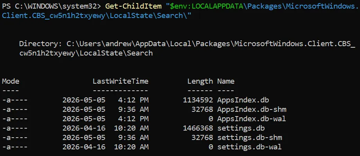360x156 pixels.
Task: Click the Name column header
Action: pos(226,81)
